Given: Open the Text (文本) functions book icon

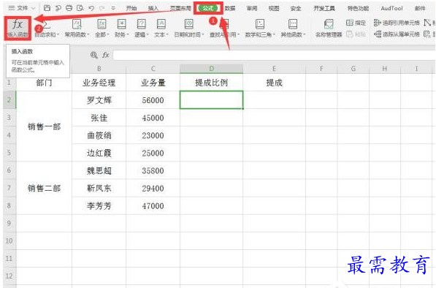Looking at the screenshot, I should tap(161, 24).
